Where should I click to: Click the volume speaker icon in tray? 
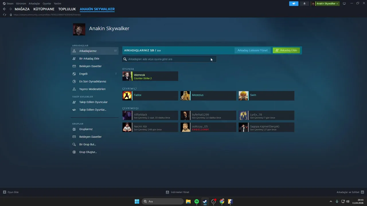pyautogui.click(x=348, y=201)
